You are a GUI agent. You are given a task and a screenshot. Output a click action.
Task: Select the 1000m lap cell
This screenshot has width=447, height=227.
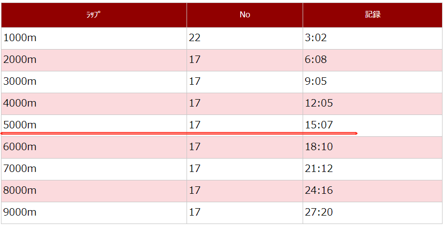pos(20,38)
